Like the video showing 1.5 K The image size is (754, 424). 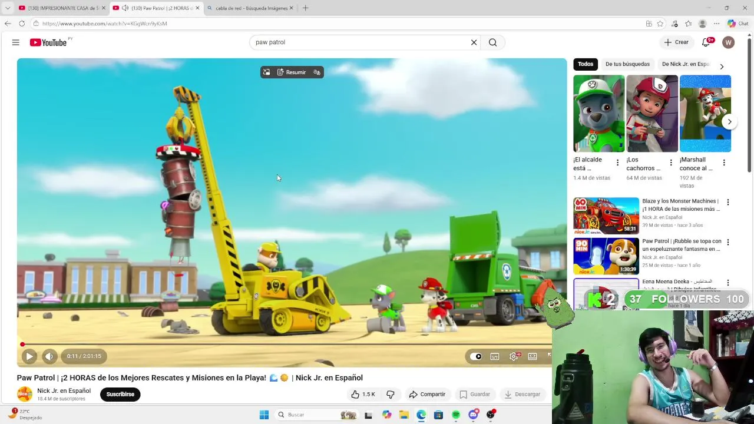click(363, 395)
